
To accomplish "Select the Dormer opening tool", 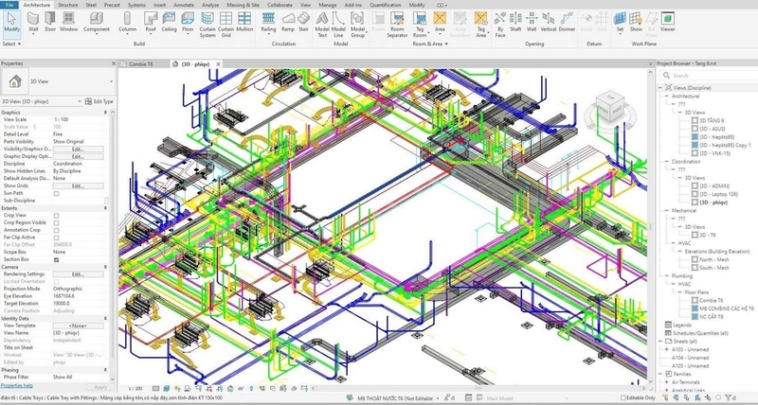I will click(x=567, y=23).
